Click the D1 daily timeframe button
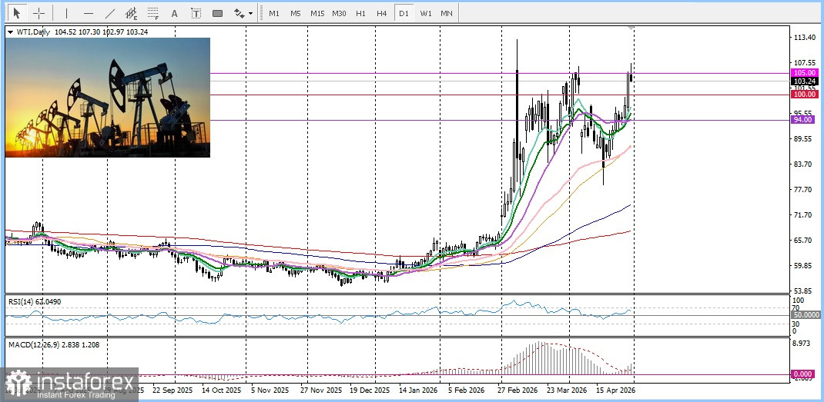Image resolution: width=824 pixels, height=402 pixels. (403, 13)
